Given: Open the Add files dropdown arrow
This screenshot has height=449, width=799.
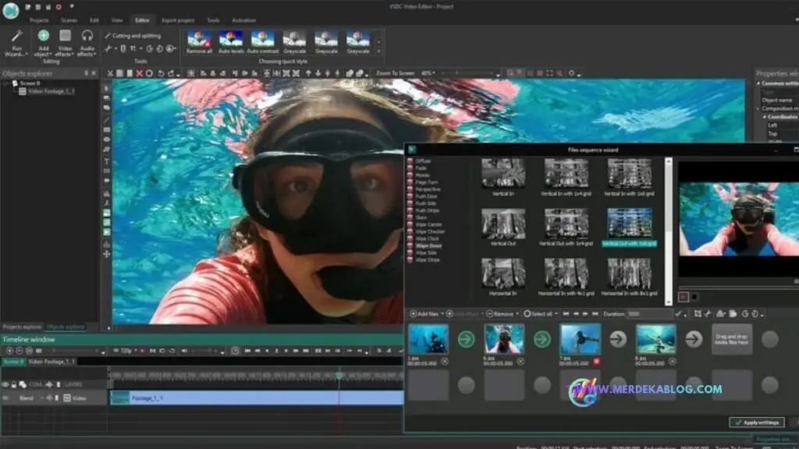Looking at the screenshot, I should [x=442, y=314].
